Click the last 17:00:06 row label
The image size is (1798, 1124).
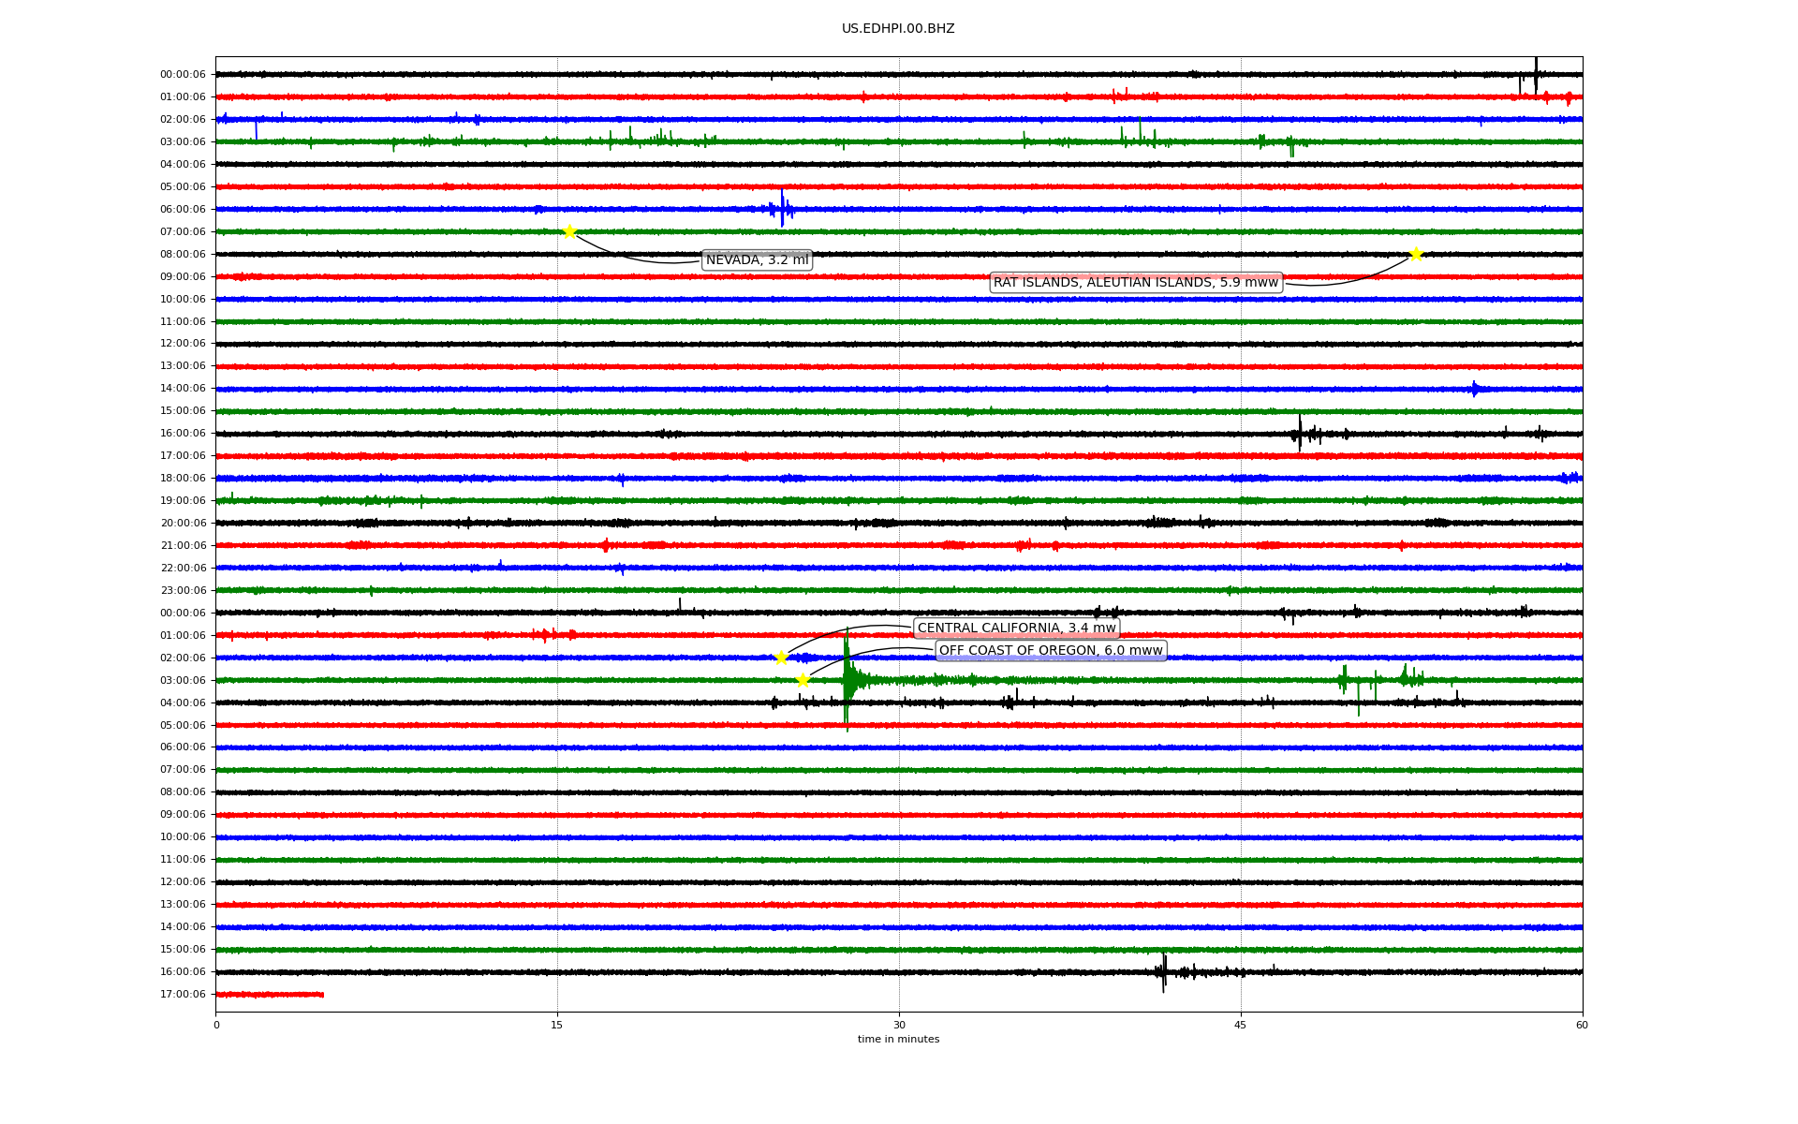click(183, 995)
